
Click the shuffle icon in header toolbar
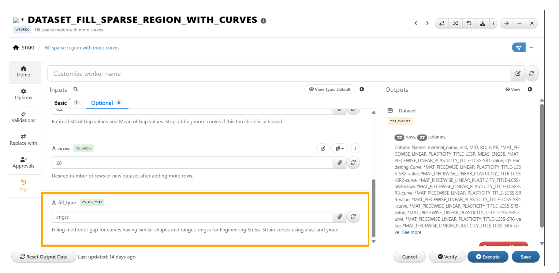[455, 23]
